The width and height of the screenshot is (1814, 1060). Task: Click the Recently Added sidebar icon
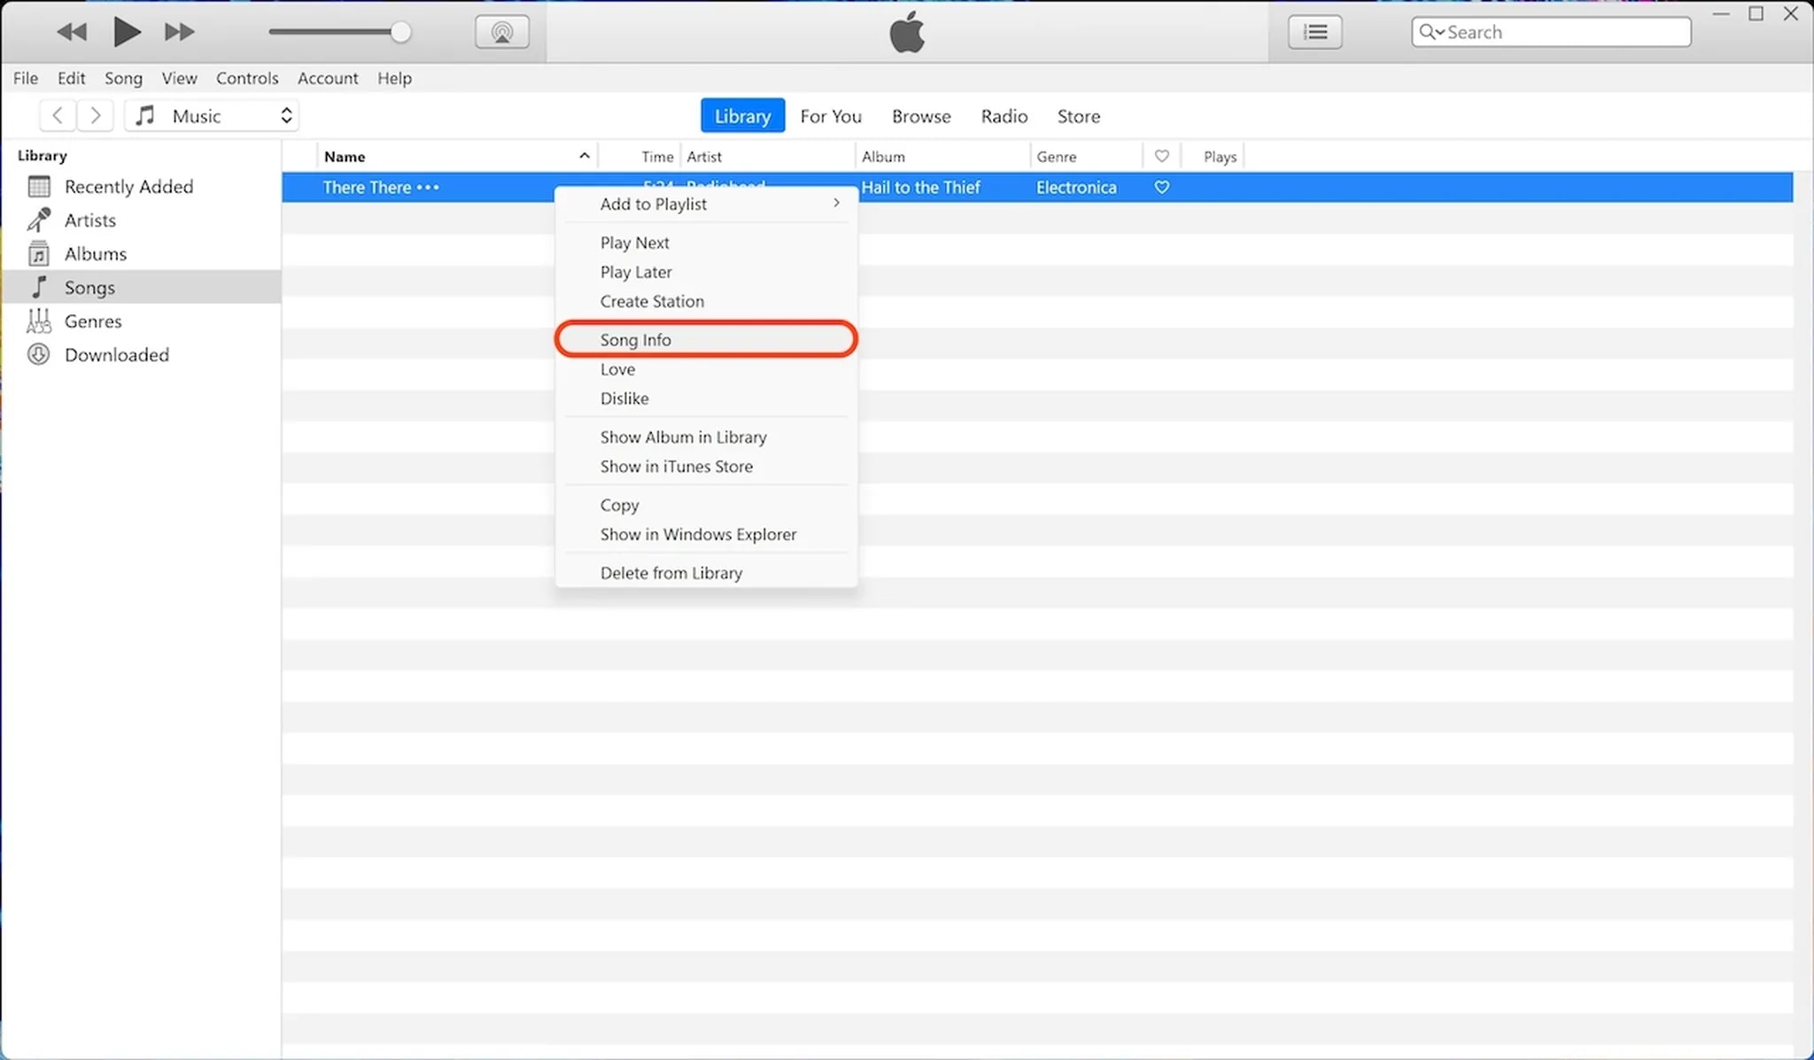(39, 187)
